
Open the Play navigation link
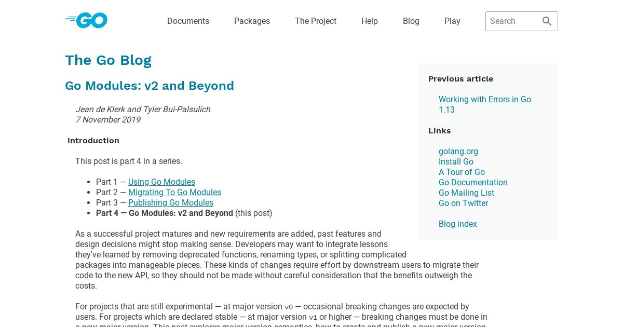452,21
